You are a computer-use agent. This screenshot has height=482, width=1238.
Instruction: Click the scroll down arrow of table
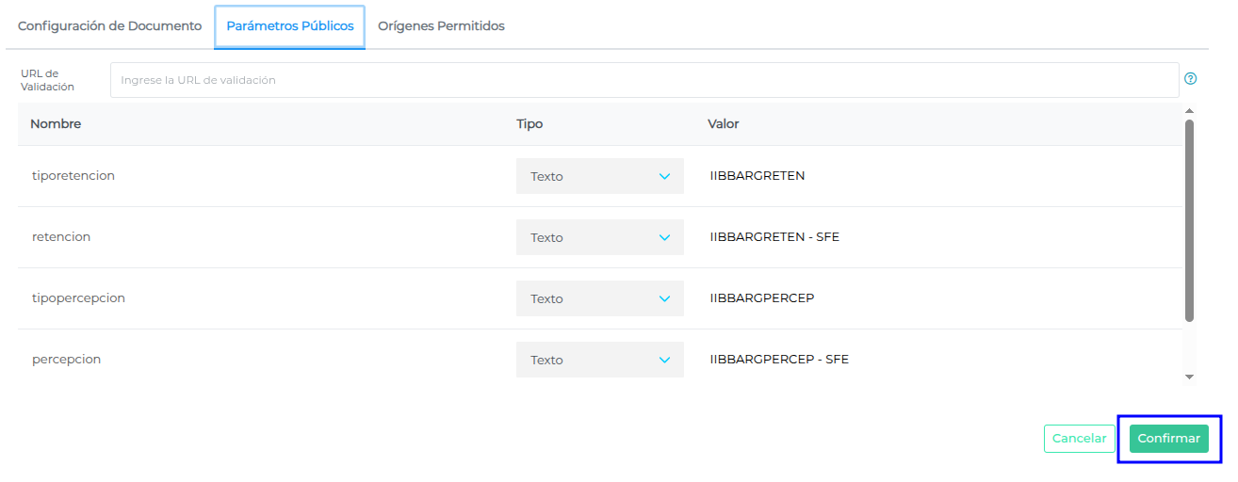[x=1189, y=377]
